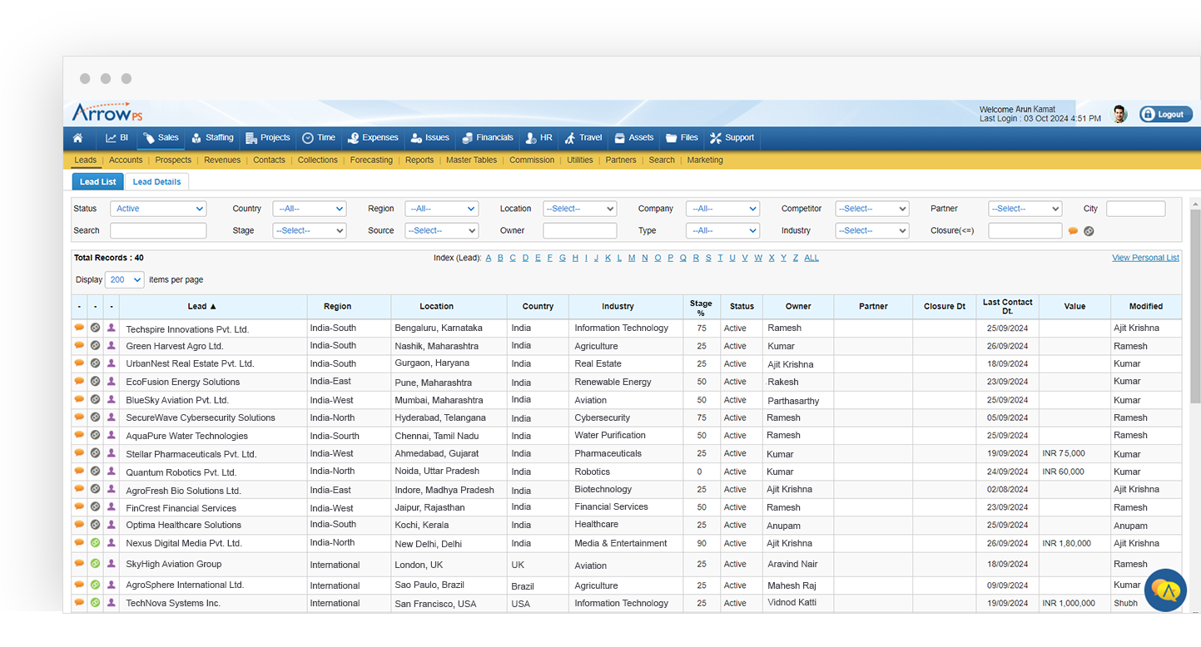Open the Financials module
Image resolution: width=1201 pixels, height=647 pixels.
(488, 138)
